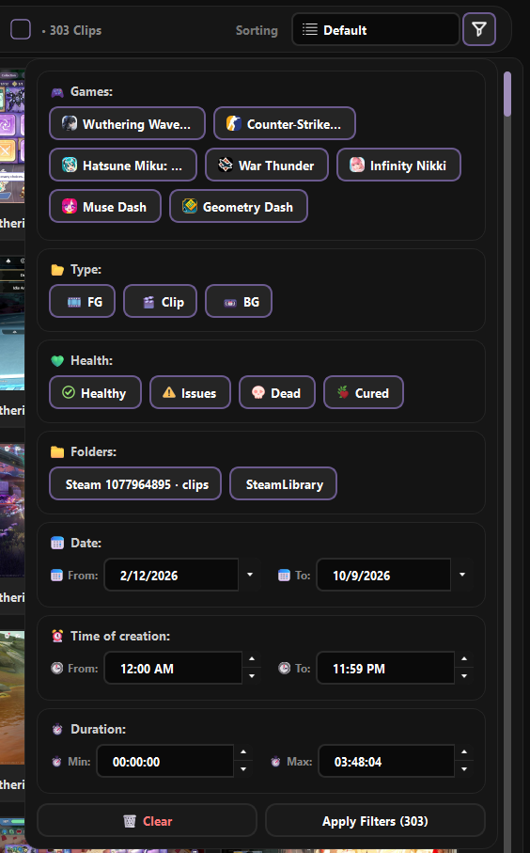Click the heart icon beside Health
Screen dimensions: 530x853
pos(57,361)
